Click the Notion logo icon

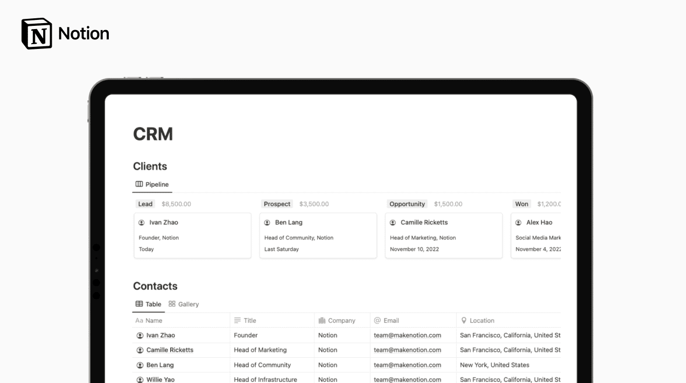(37, 33)
